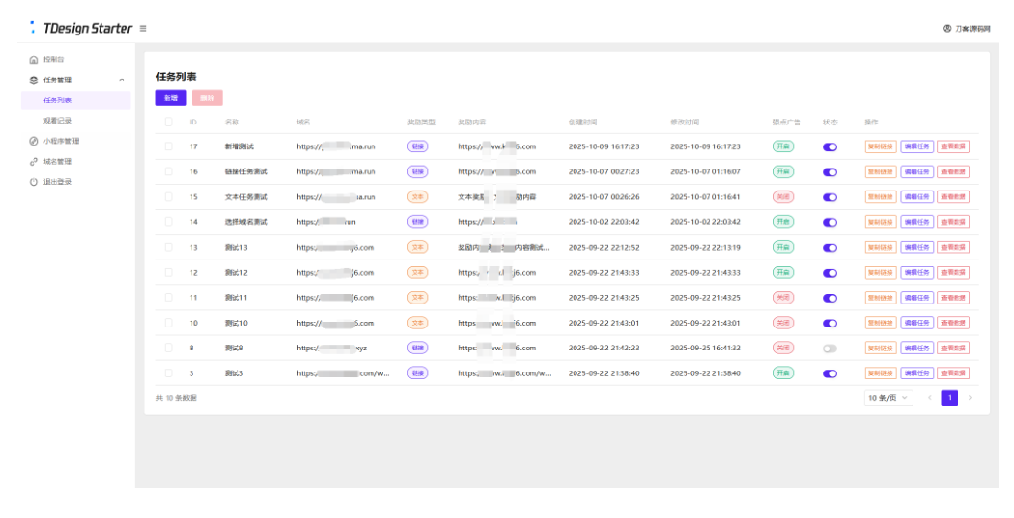Disable the status switch for task ID 17

830,147
